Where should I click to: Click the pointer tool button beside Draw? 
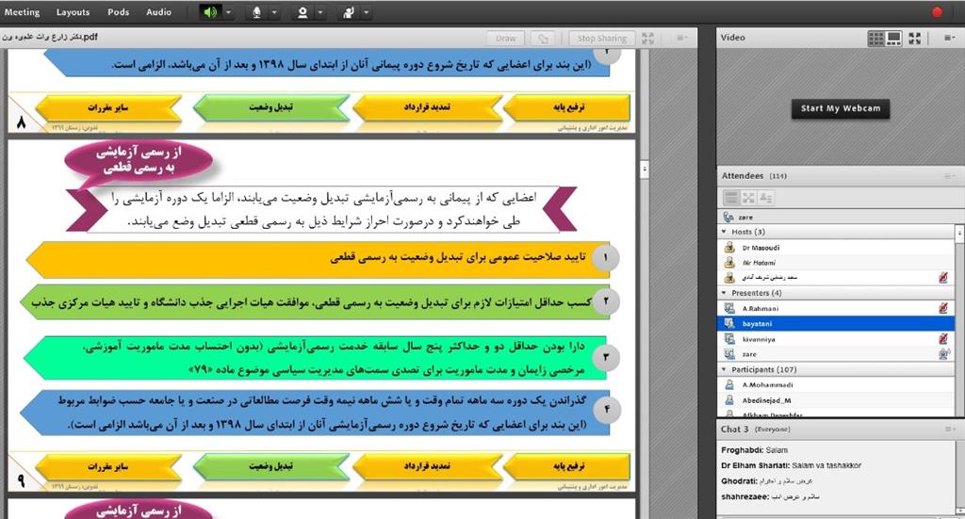point(544,38)
